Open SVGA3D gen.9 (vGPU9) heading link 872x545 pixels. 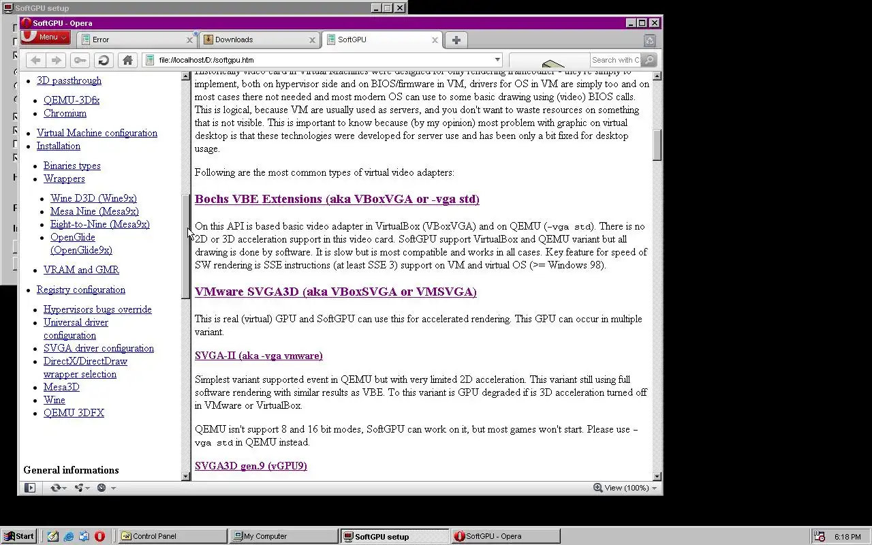tap(251, 466)
